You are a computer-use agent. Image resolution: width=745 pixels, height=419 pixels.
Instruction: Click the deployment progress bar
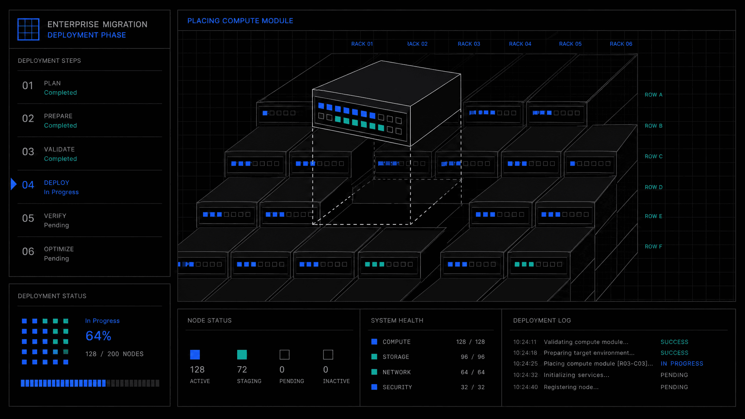click(x=90, y=383)
